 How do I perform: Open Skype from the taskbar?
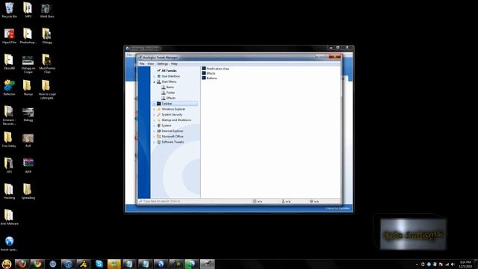click(99, 264)
